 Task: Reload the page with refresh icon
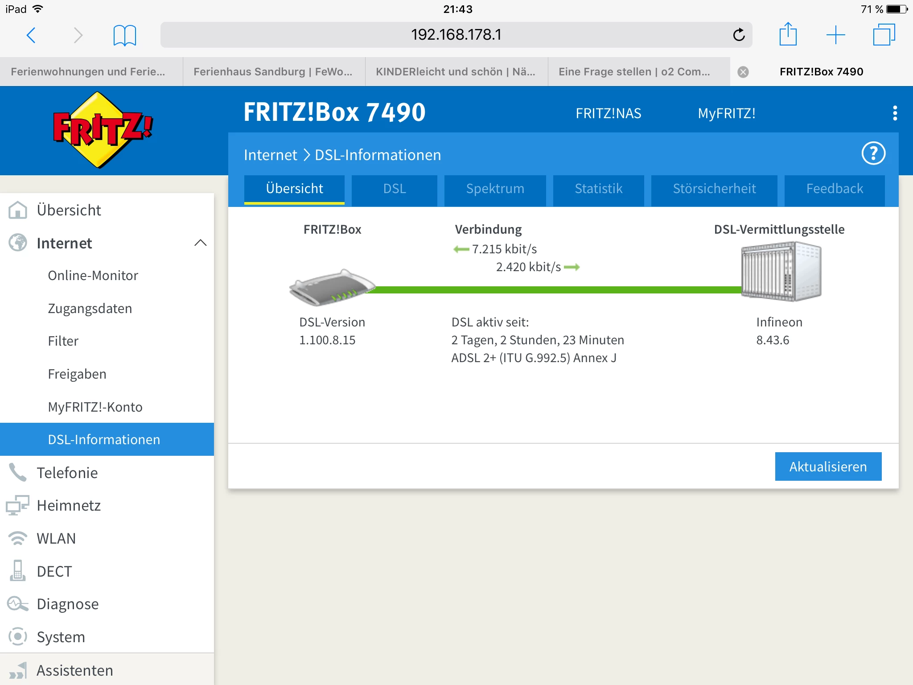[x=739, y=35]
